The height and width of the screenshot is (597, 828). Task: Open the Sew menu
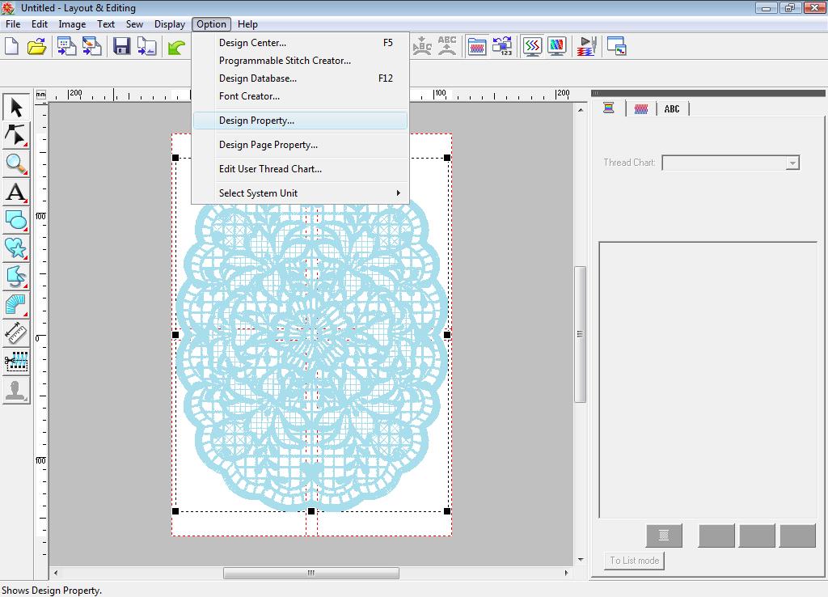click(x=134, y=24)
